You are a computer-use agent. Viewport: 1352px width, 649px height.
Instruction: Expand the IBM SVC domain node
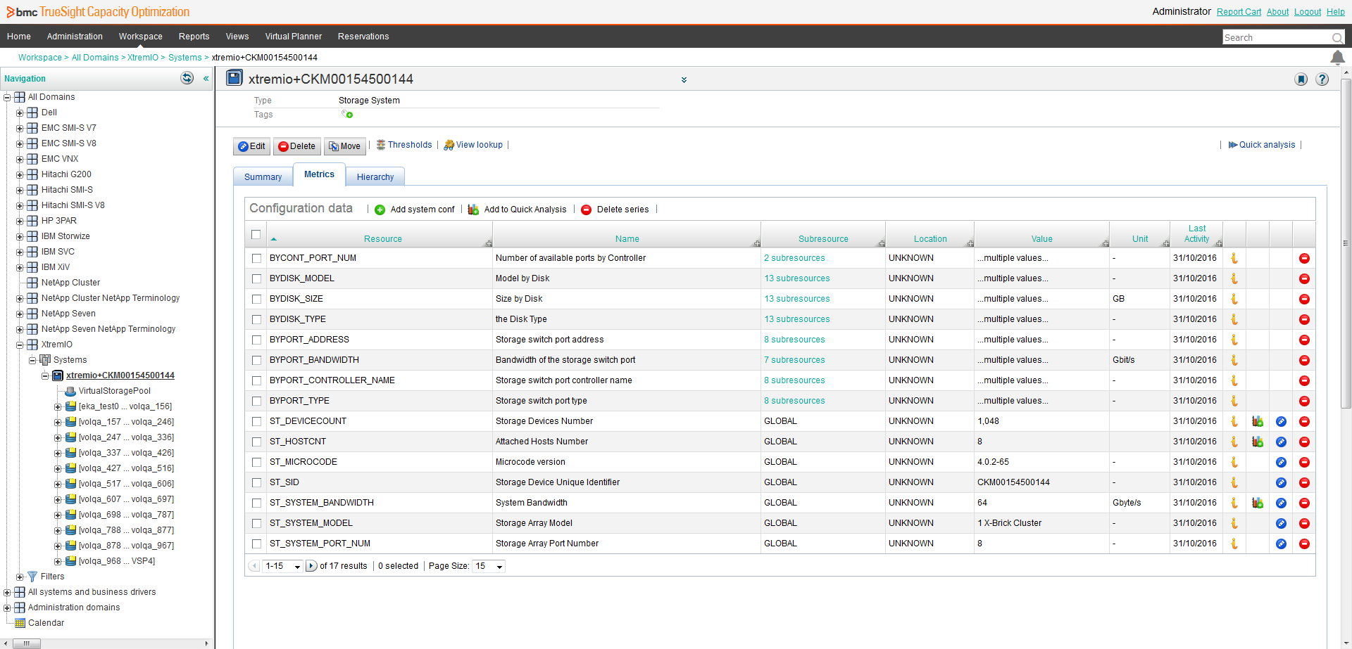20,252
